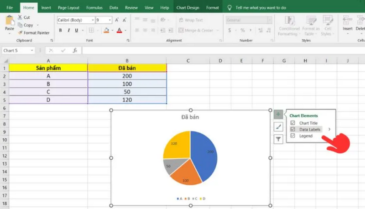Open the font name dropdown
This screenshot has width=365, height=209.
coord(93,20)
